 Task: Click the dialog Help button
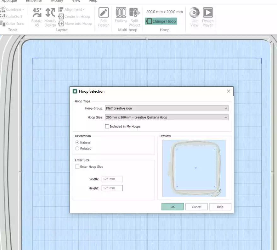click(x=220, y=207)
